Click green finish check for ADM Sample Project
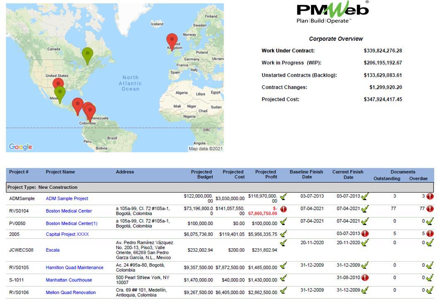This screenshot has width=443, height=300. pos(365,196)
